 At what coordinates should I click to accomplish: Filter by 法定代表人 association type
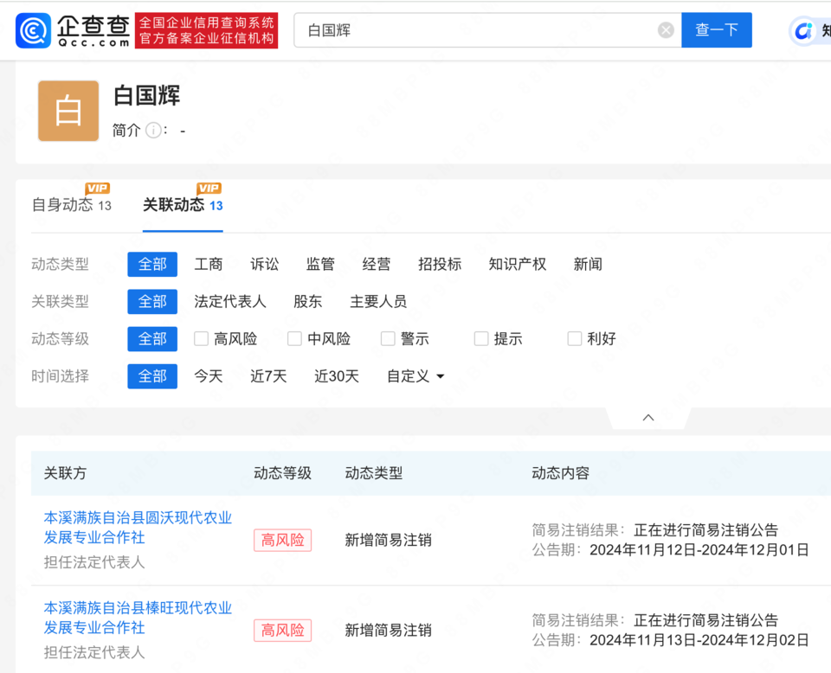[x=230, y=301]
